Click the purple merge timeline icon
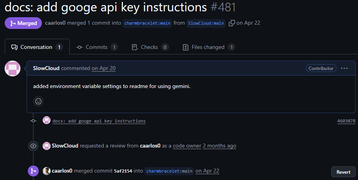This screenshot has width=358, height=180. point(33,171)
